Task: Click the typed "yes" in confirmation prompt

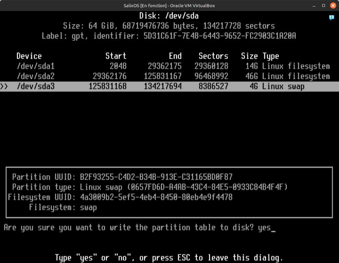Action: [264, 228]
